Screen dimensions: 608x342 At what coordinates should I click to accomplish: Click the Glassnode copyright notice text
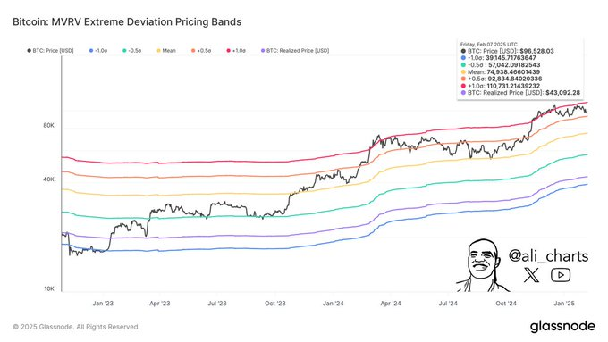pos(76,327)
